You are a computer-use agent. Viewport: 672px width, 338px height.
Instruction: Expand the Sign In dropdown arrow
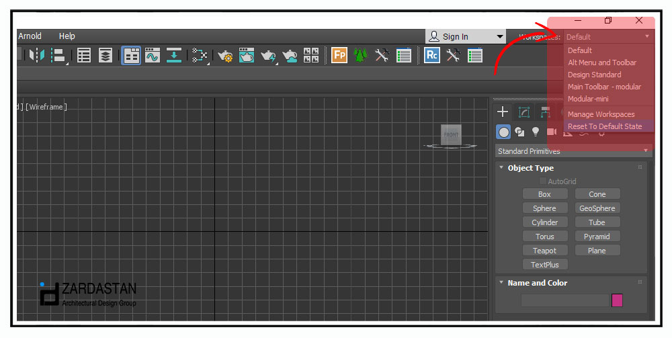tap(500, 37)
